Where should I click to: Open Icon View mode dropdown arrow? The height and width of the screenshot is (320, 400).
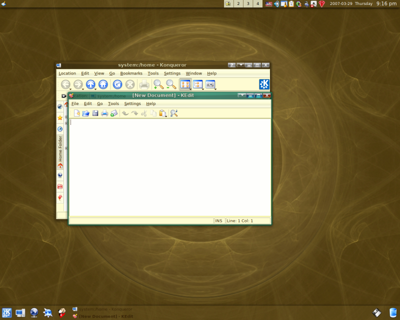click(x=190, y=89)
